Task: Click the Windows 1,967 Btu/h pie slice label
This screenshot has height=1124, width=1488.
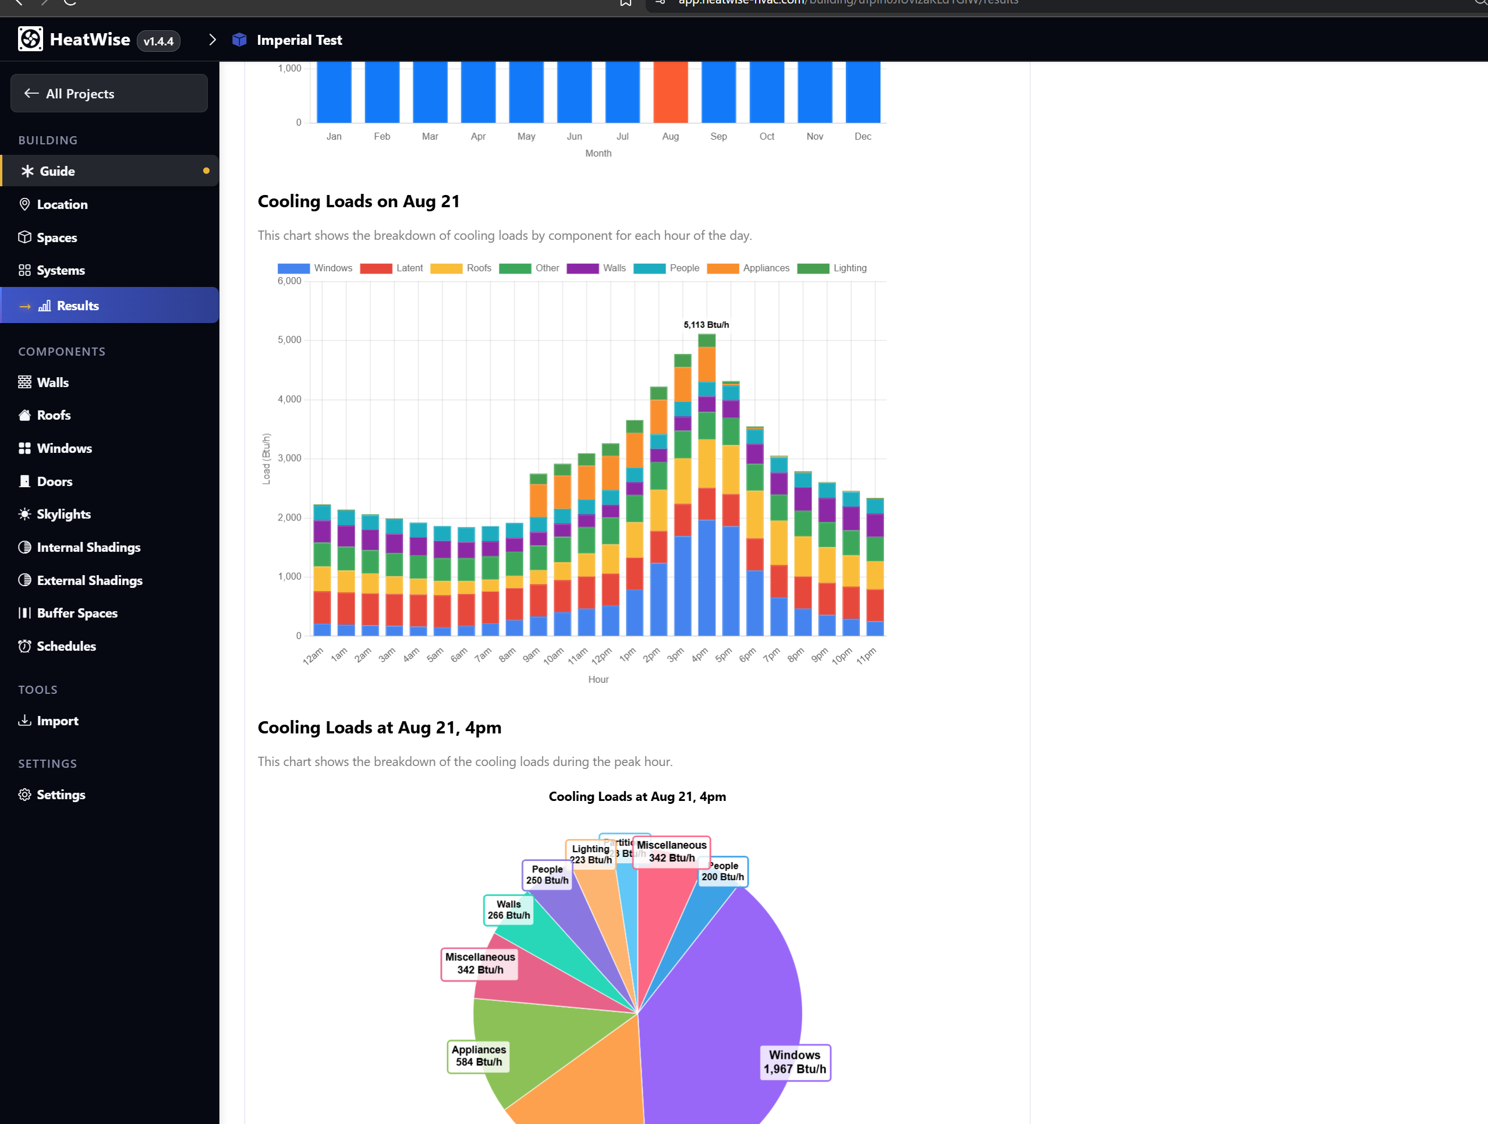Action: coord(795,1062)
